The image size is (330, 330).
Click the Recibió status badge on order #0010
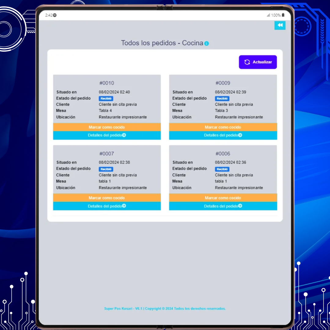[106, 99]
